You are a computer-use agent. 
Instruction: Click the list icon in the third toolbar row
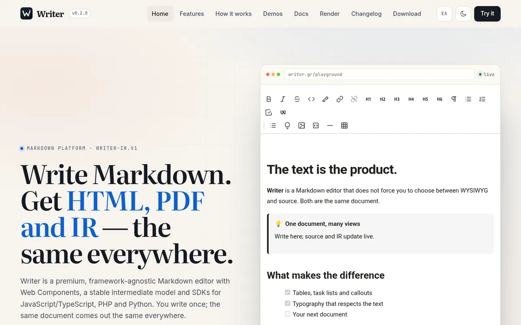pos(273,126)
